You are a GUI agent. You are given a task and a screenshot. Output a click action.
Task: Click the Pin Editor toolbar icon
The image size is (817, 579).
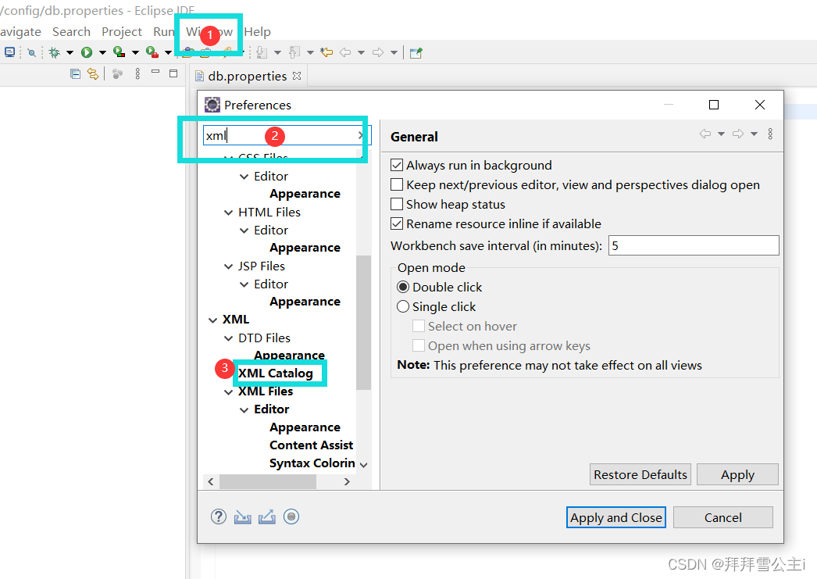pos(416,52)
